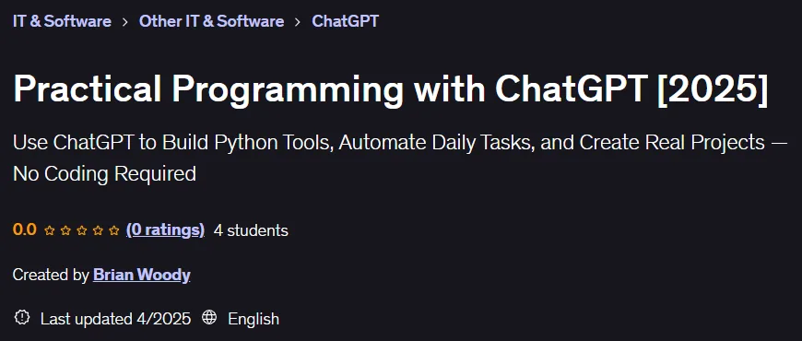This screenshot has width=802, height=341.
Task: Click the second rating star
Action: [65, 230]
